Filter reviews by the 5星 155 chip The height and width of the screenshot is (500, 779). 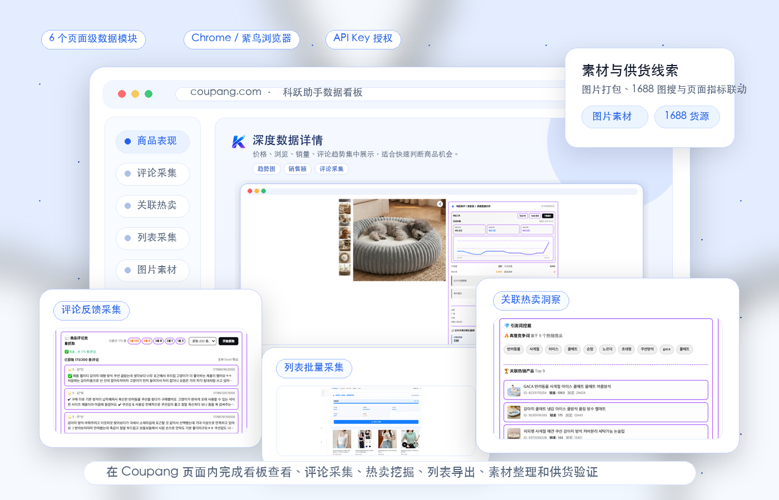pyautogui.click(x=134, y=341)
